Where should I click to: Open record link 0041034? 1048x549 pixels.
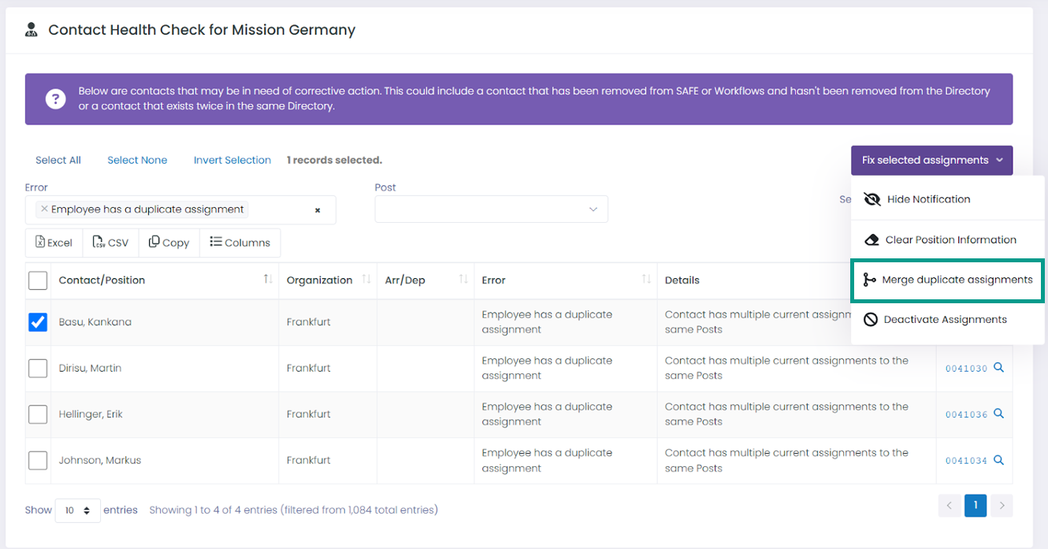pos(966,461)
